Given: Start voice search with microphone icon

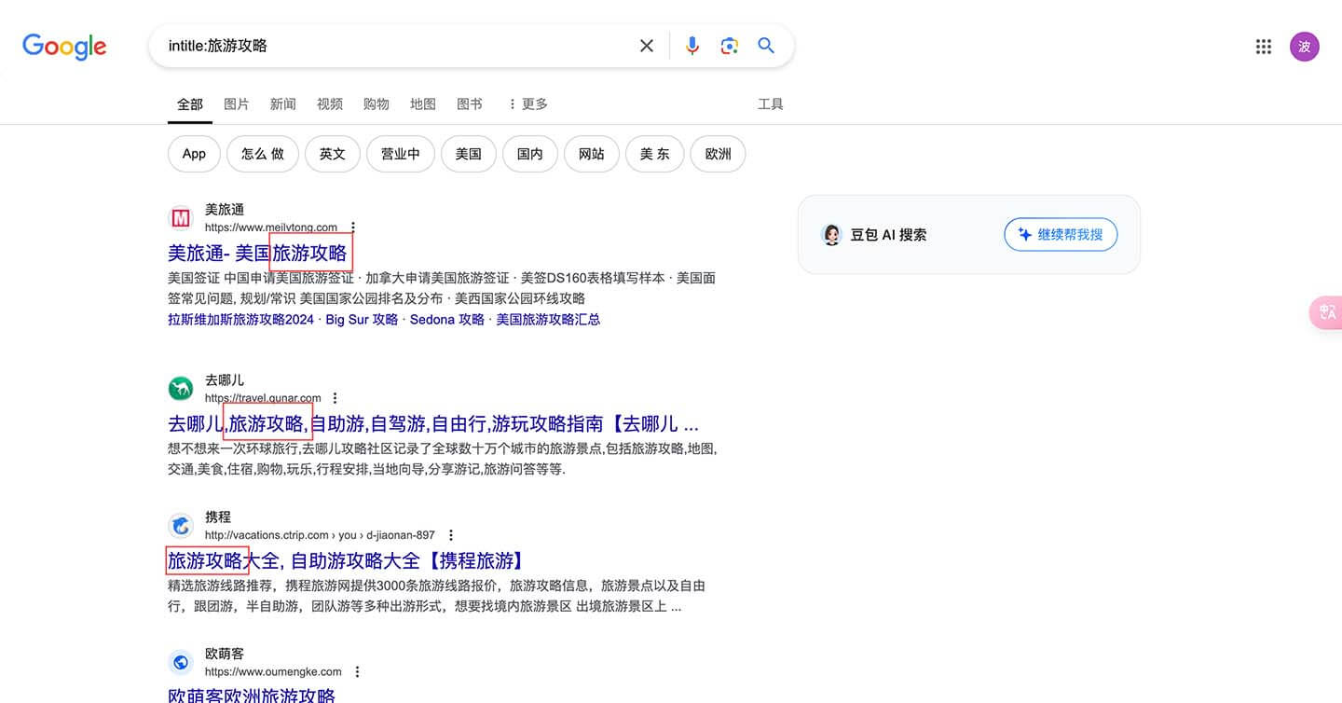Looking at the screenshot, I should point(692,46).
